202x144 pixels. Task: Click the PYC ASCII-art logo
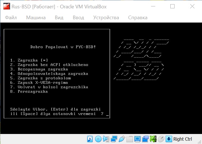[141, 48]
